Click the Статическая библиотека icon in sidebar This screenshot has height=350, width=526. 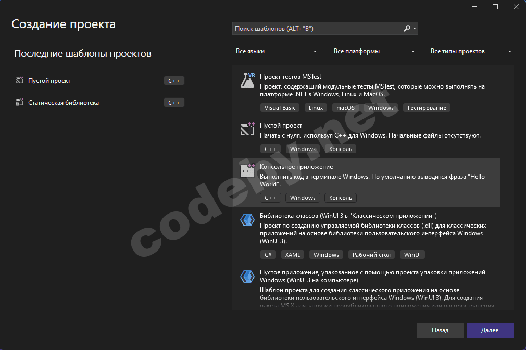[19, 103]
